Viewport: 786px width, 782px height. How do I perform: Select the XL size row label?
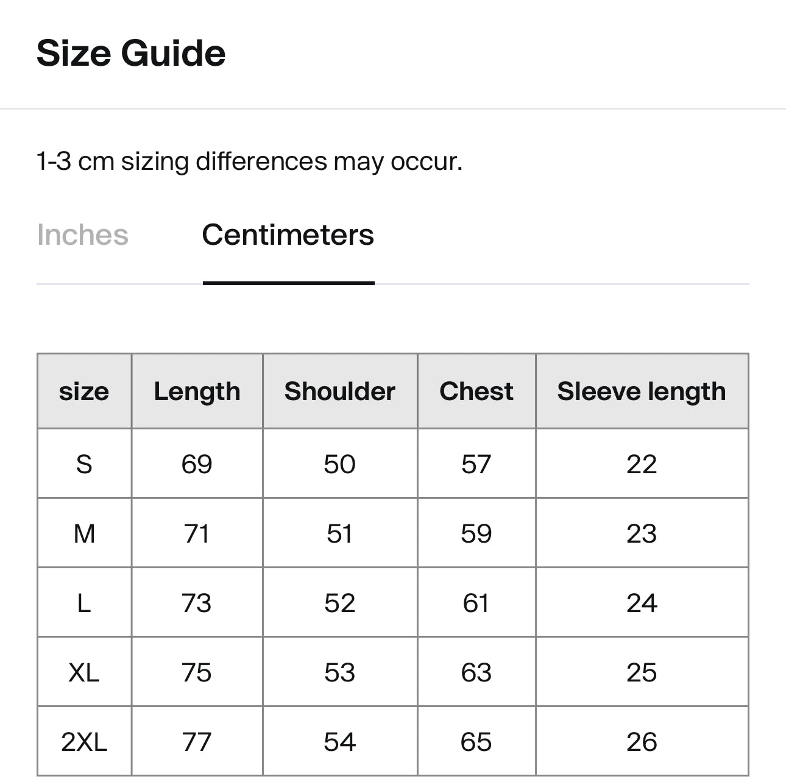(84, 672)
